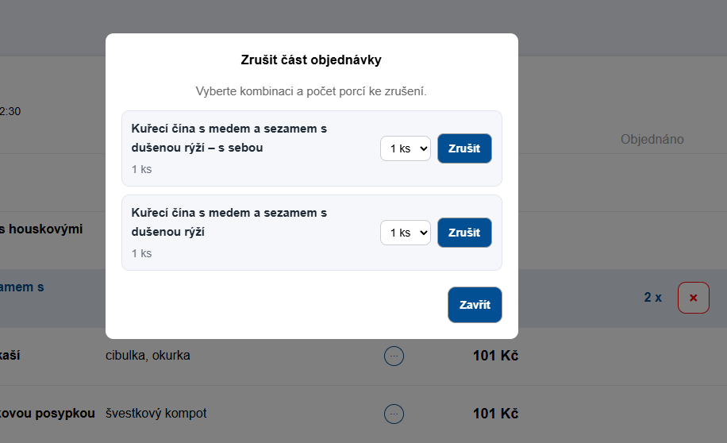Click the 101 Kč price in the cibulka, okurka row
The image size is (727, 443).
tap(495, 356)
